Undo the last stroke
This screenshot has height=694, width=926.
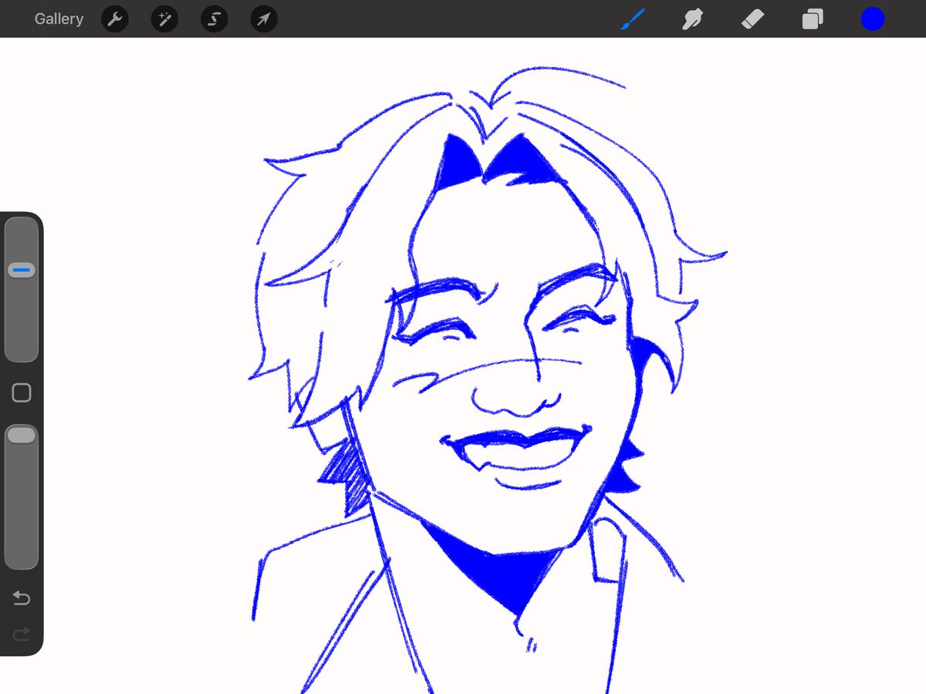pos(22,598)
